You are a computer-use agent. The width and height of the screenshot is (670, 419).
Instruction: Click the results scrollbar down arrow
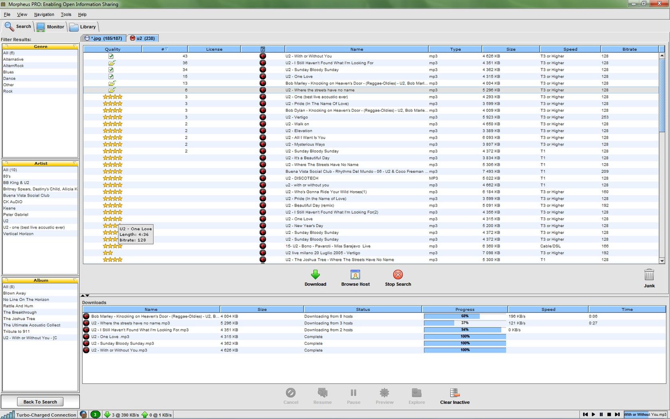pyautogui.click(x=662, y=261)
